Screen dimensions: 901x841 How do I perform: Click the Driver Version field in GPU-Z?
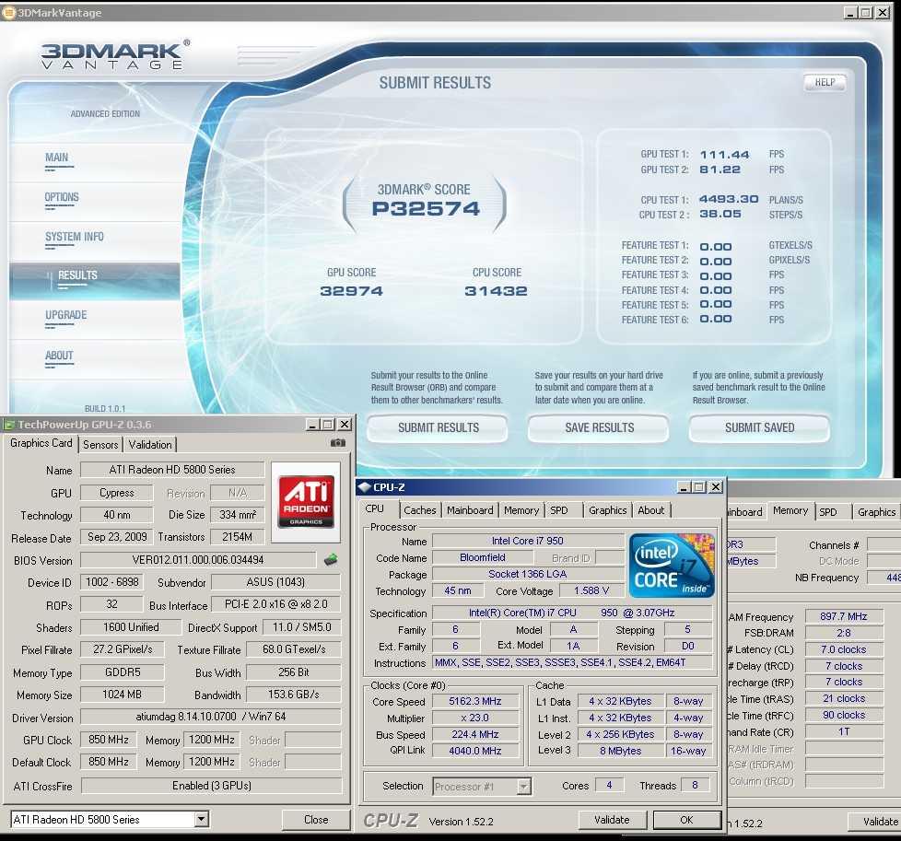(x=212, y=717)
